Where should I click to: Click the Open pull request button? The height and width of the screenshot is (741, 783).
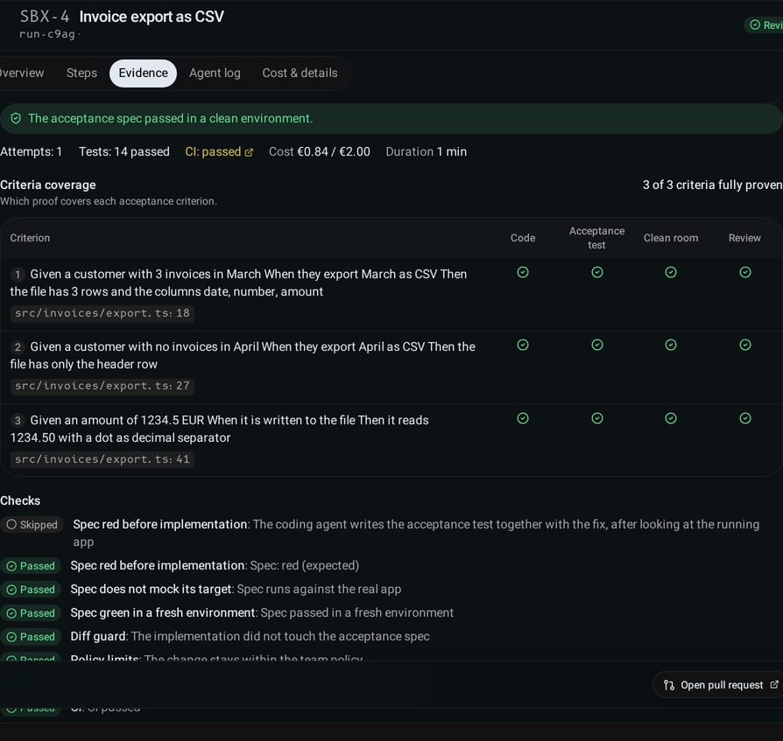(720, 685)
